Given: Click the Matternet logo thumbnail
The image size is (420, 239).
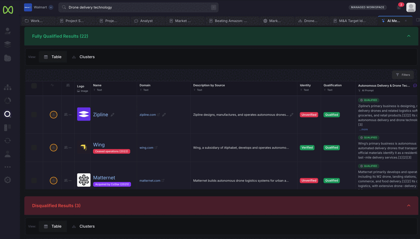Looking at the screenshot, I should 84,180.
